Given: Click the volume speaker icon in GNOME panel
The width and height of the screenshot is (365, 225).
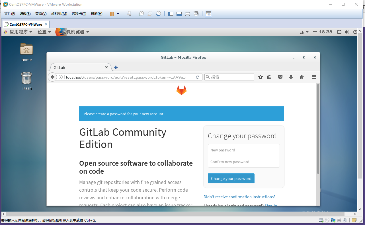Looking at the screenshot, I should pos(347,32).
